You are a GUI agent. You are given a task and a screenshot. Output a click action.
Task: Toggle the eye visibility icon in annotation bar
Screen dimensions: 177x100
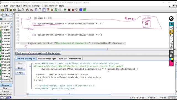point(171,24)
